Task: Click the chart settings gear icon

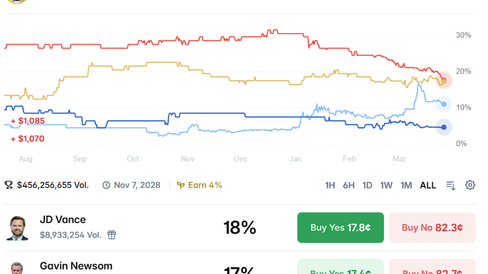Action: [470, 185]
